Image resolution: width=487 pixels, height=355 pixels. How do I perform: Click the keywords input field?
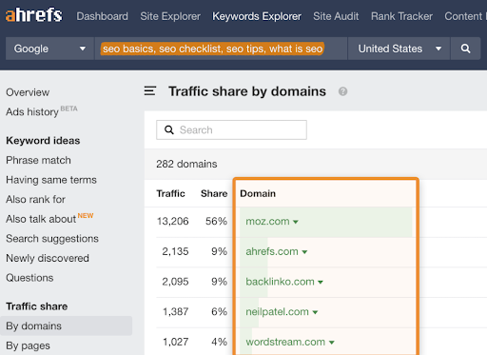point(221,49)
